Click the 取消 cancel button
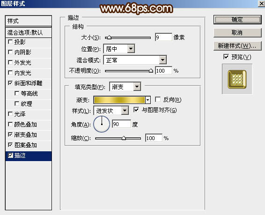The width and height of the screenshot is (265, 215). click(x=237, y=33)
